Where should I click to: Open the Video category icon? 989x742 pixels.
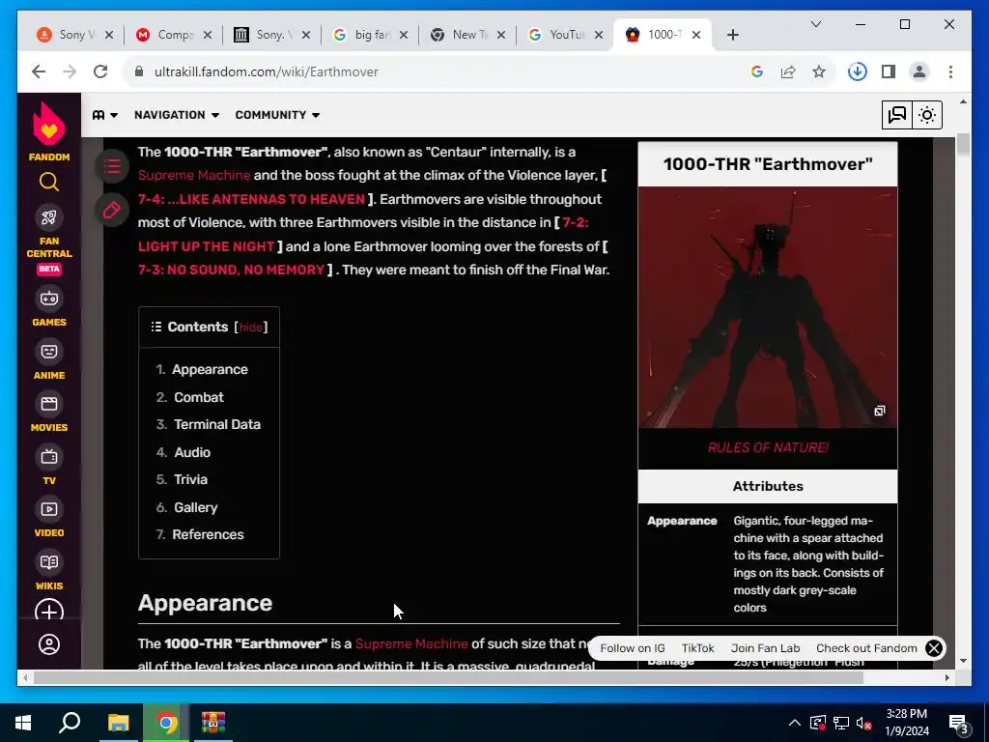pos(49,509)
